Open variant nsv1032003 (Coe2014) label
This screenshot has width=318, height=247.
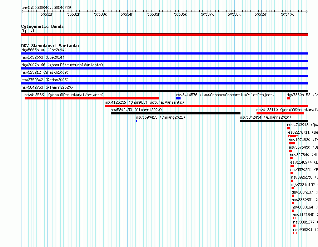pyautogui.click(x=43, y=57)
